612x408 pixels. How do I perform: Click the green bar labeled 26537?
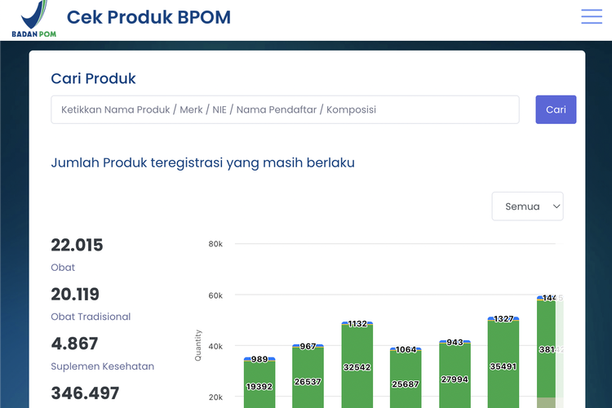[308, 378]
